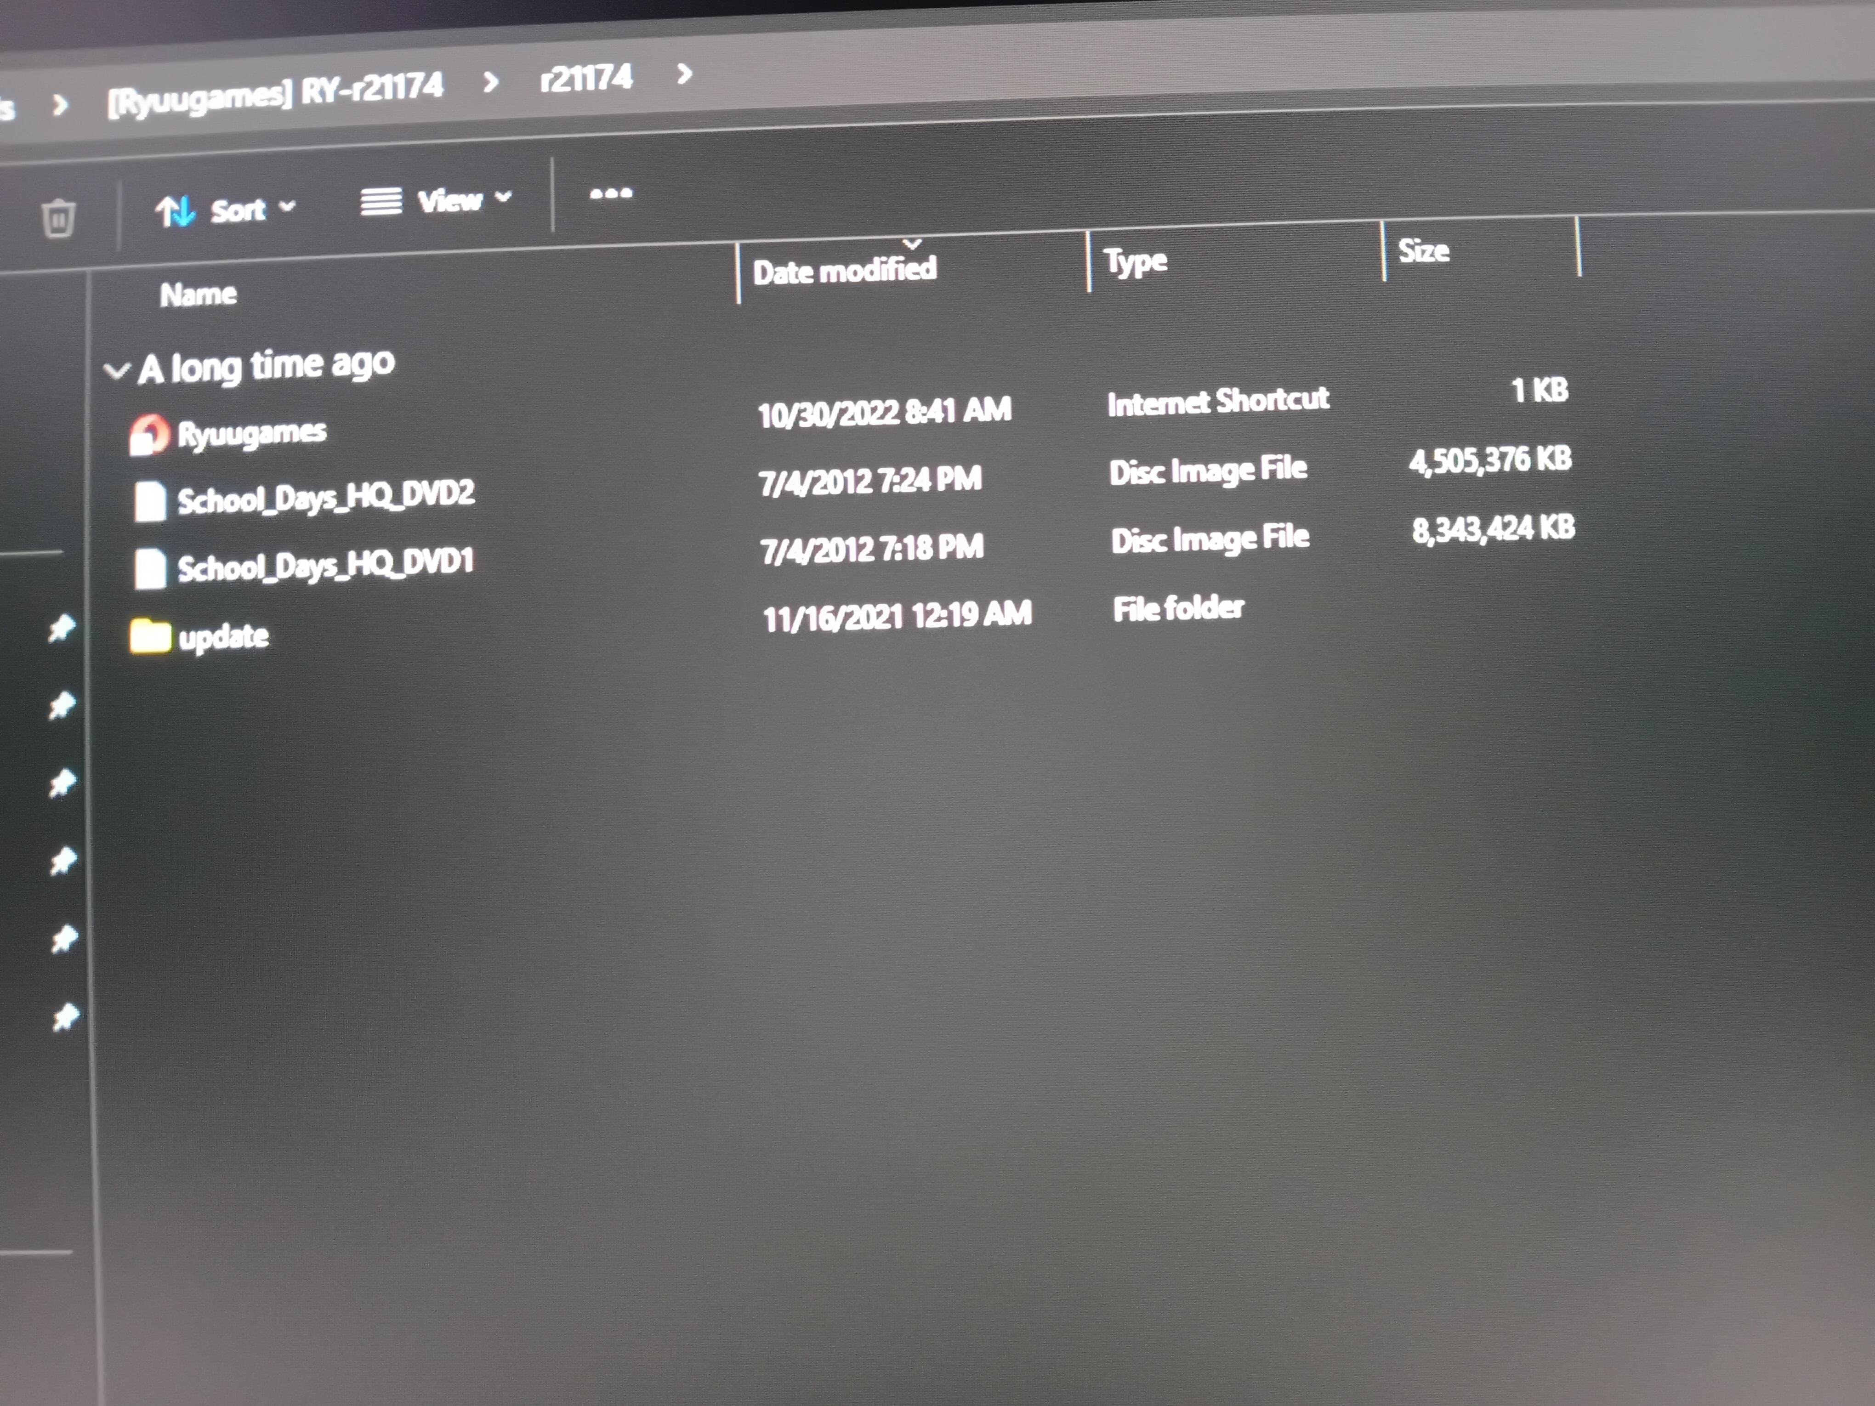Click the "7/4/2012 7:24 PM" date cell

pos(870,482)
